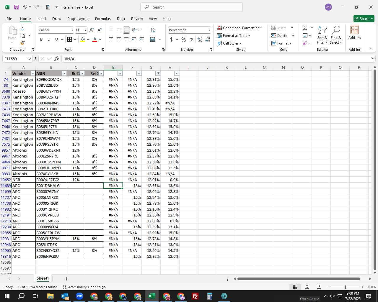
Task: Open the font size dropdown
Action: (85, 30)
